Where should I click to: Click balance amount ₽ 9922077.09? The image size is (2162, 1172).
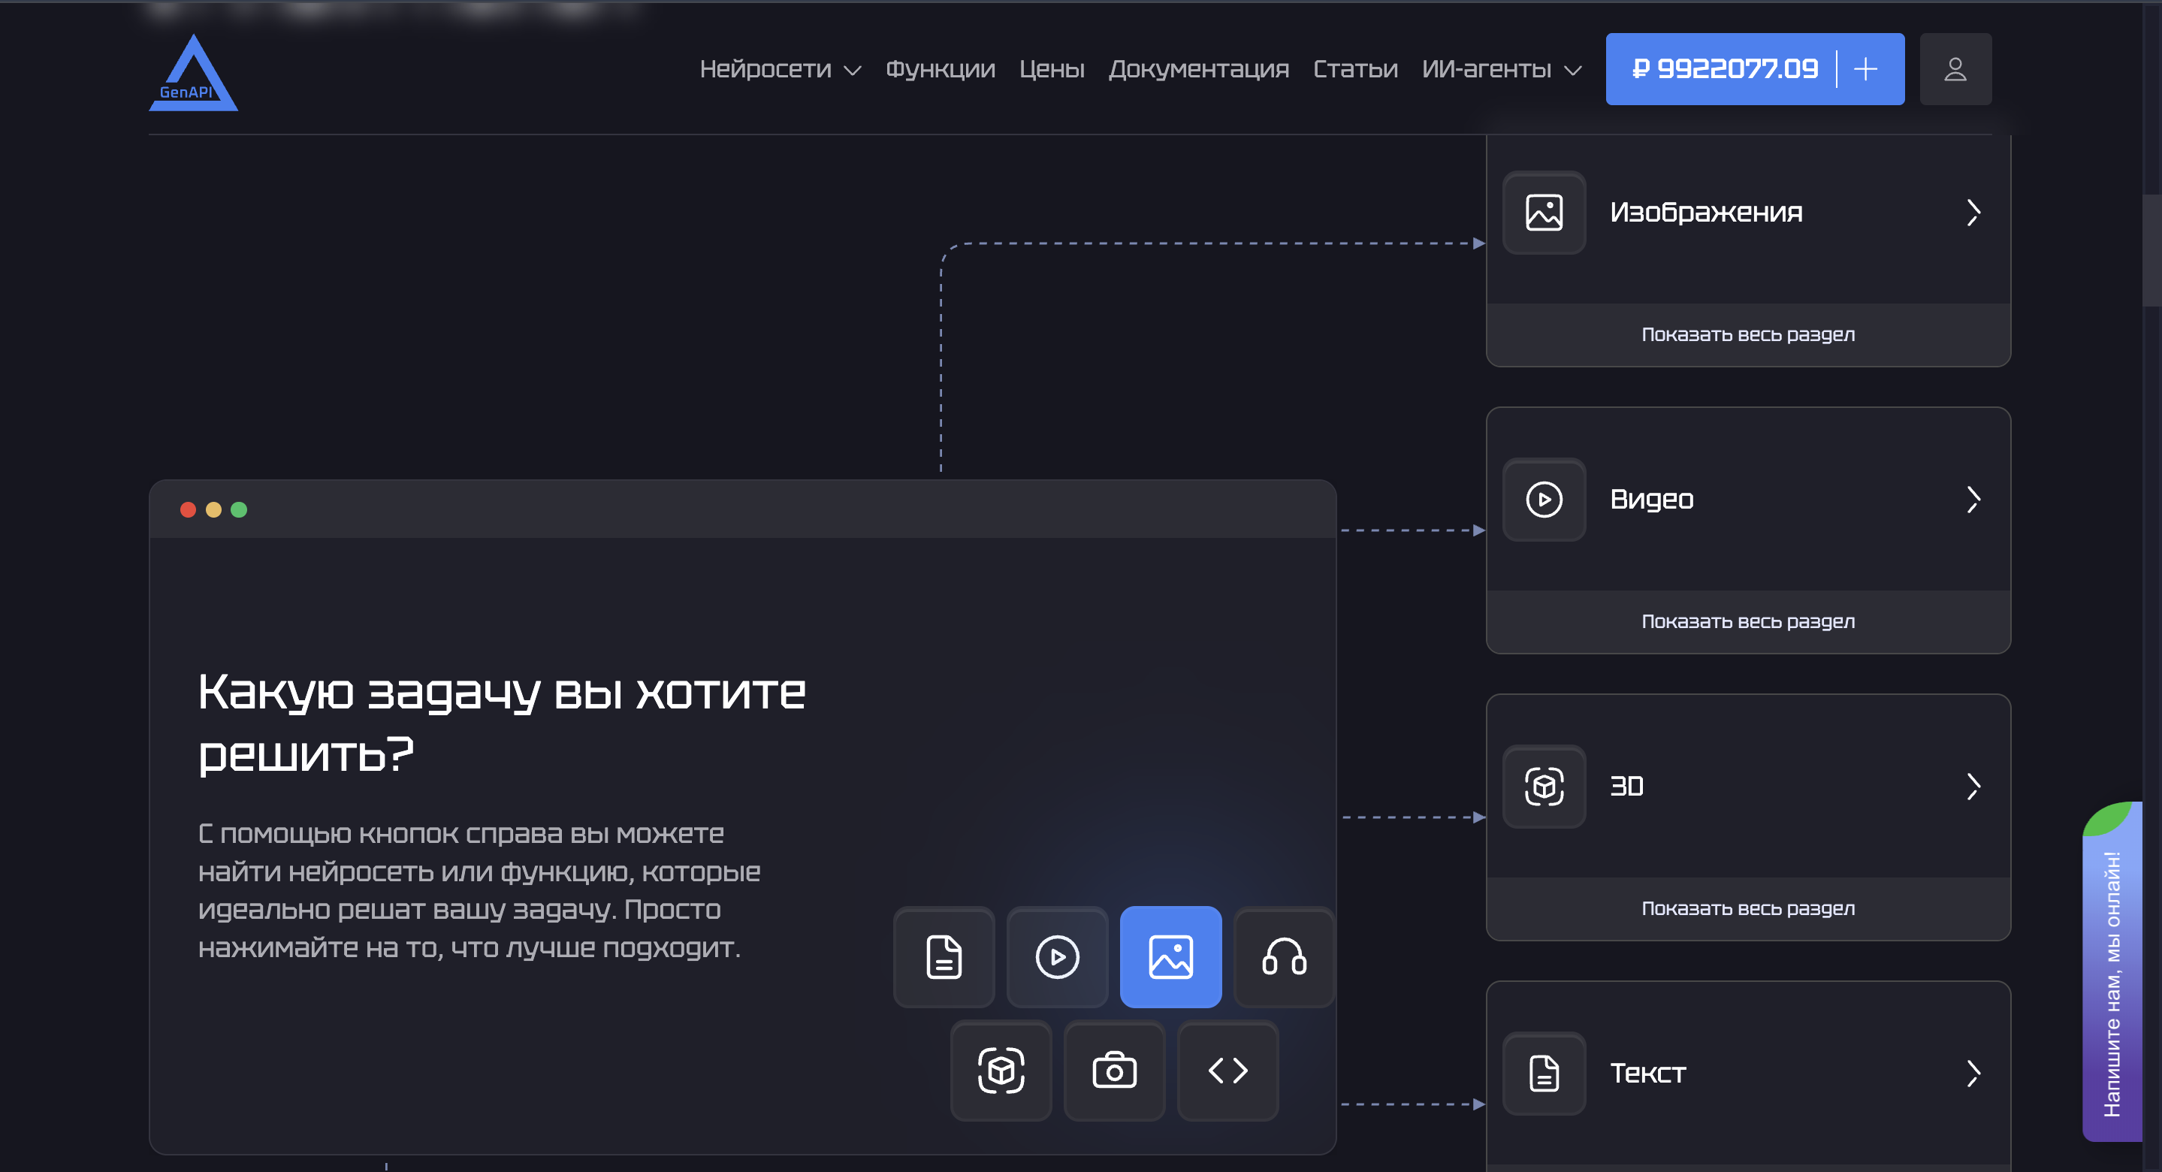tap(1724, 69)
